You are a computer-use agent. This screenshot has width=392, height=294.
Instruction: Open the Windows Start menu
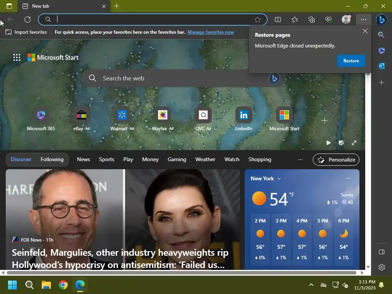[12, 285]
